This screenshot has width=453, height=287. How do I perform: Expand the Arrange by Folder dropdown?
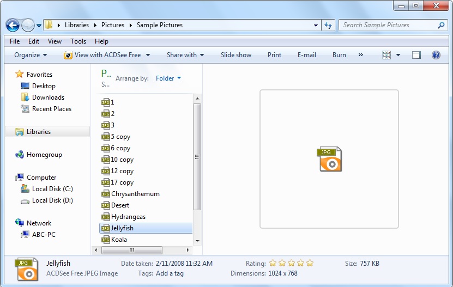click(168, 78)
